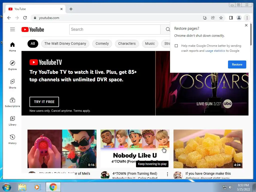Open Windows Explorer from taskbar
Image resolution: width=256 pixels, height=192 pixels.
tap(22, 187)
